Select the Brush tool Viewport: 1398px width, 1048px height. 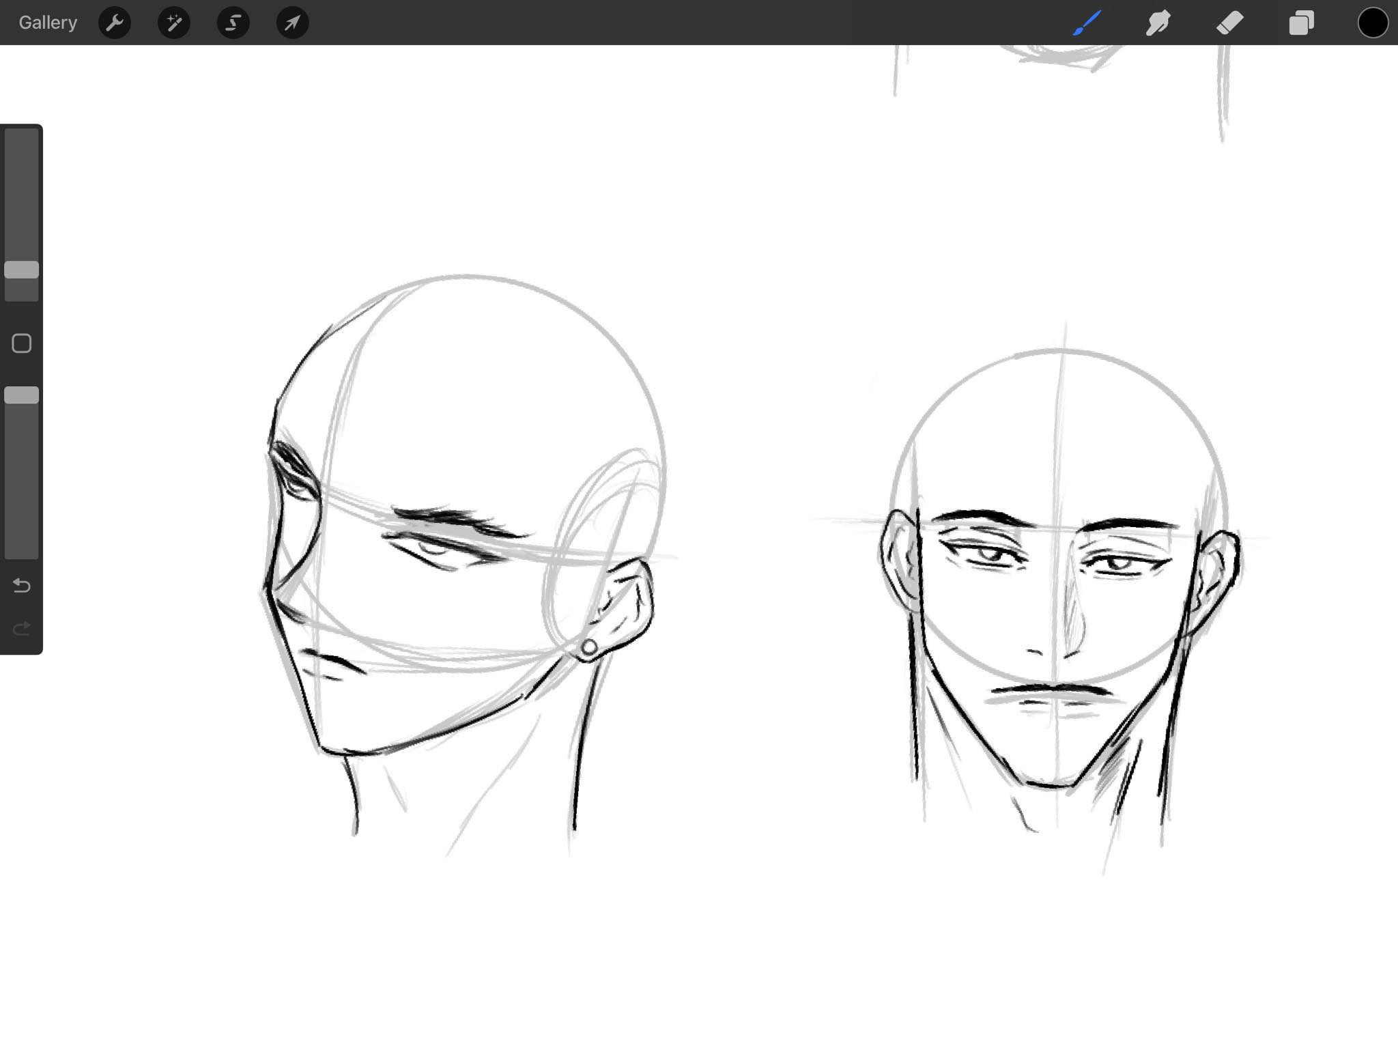1087,23
